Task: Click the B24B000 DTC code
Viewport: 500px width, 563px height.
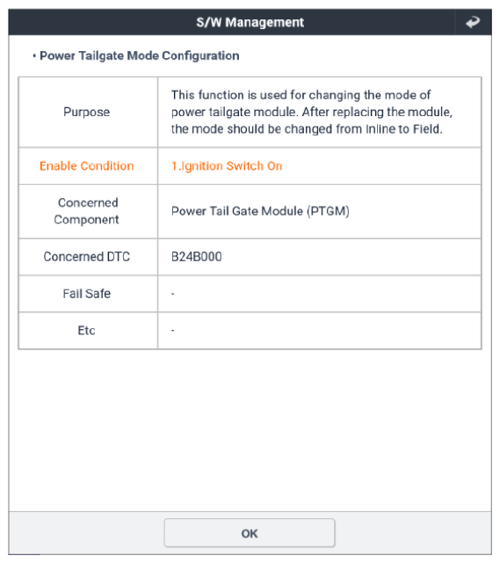Action: click(x=196, y=257)
